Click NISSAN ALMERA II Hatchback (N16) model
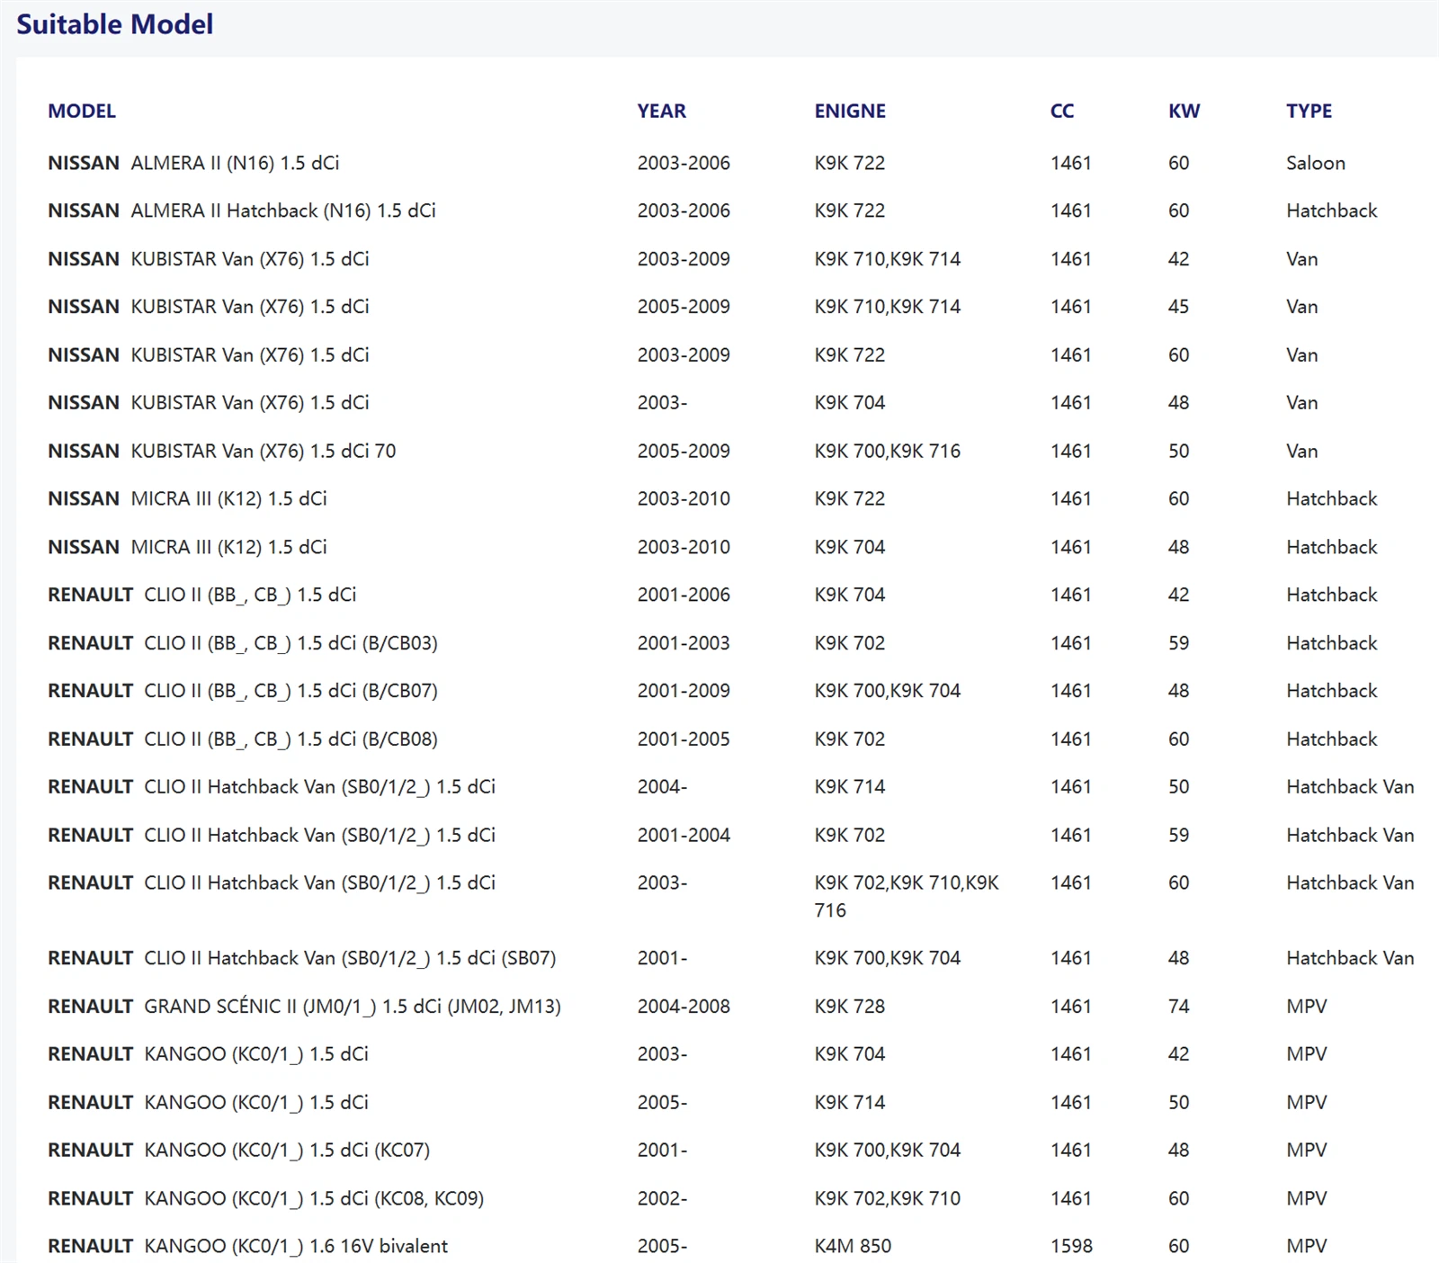 [x=242, y=210]
